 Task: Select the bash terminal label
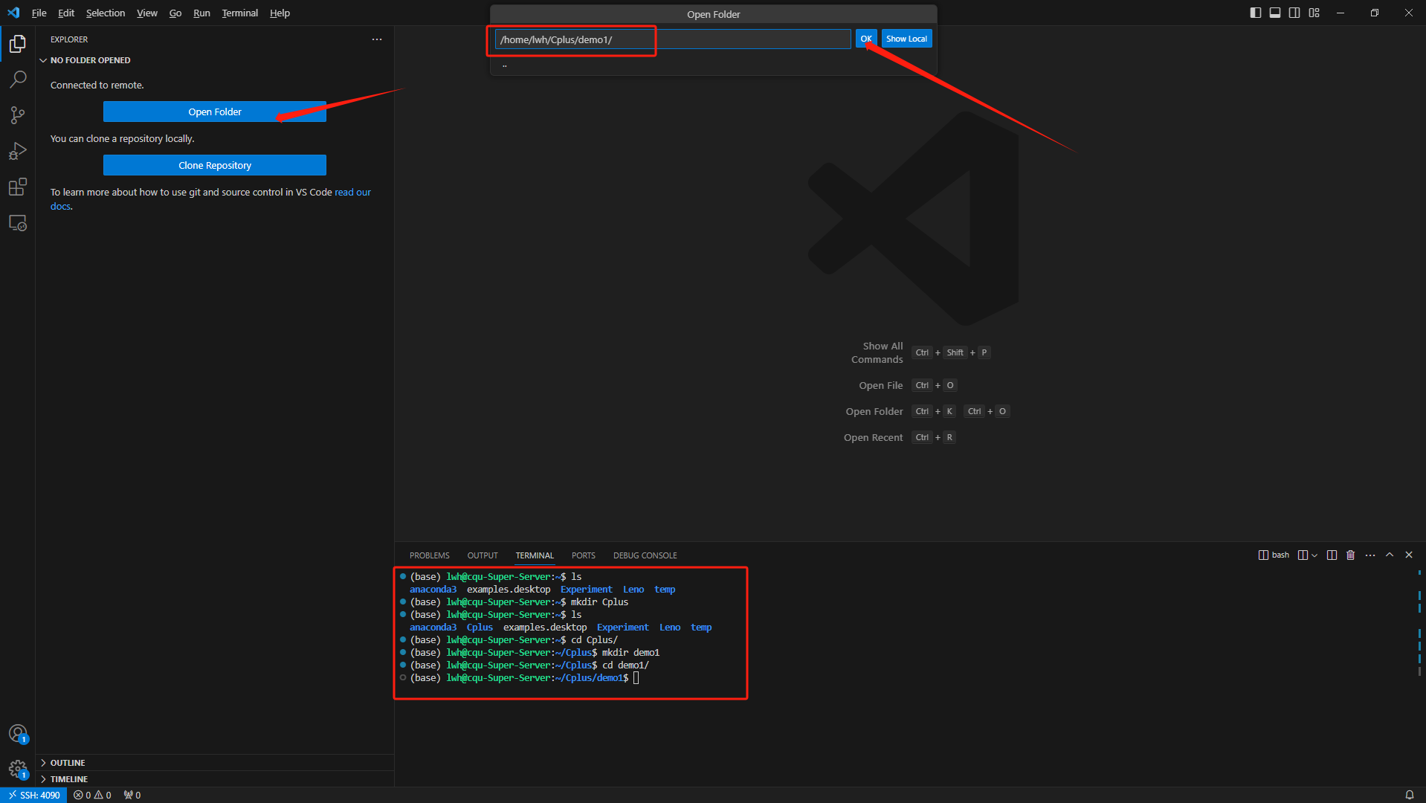[x=1274, y=555]
